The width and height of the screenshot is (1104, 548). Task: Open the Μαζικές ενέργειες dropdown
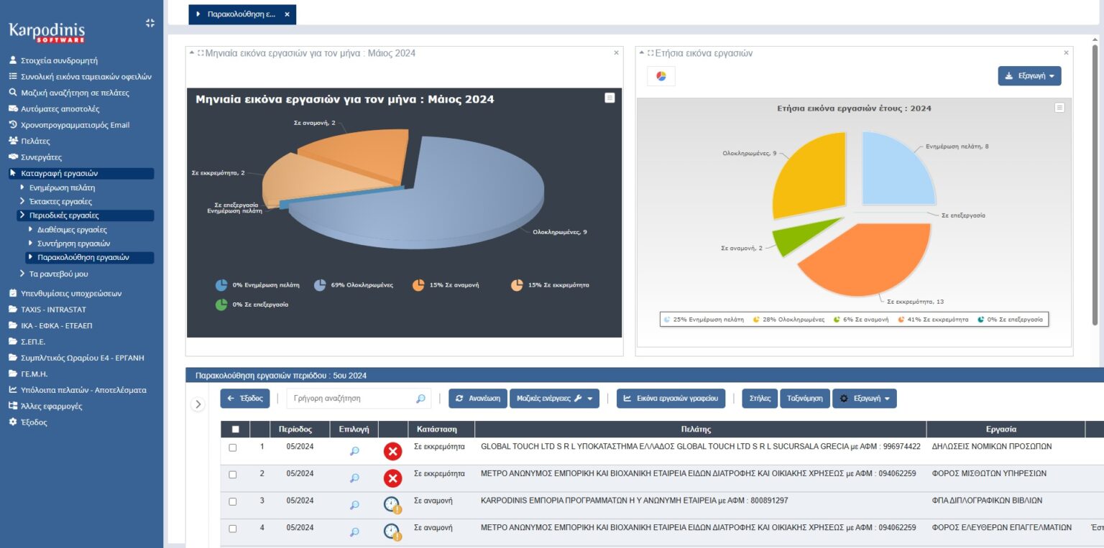click(x=554, y=399)
